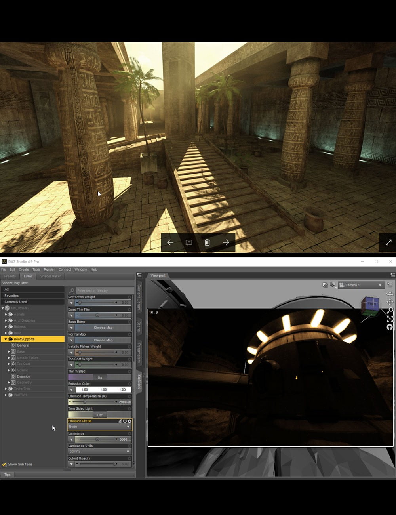Viewport: 396px width, 515px height.
Task: Open the Render menu
Action: pos(49,269)
